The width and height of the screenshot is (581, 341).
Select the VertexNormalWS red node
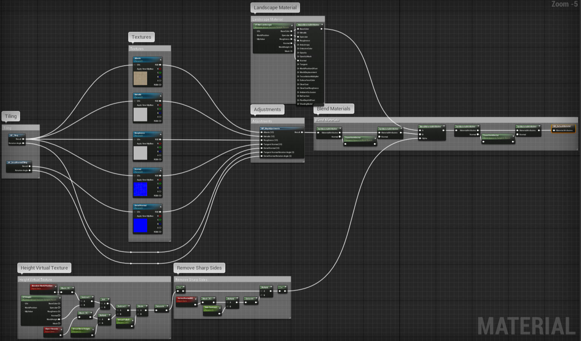click(x=187, y=301)
